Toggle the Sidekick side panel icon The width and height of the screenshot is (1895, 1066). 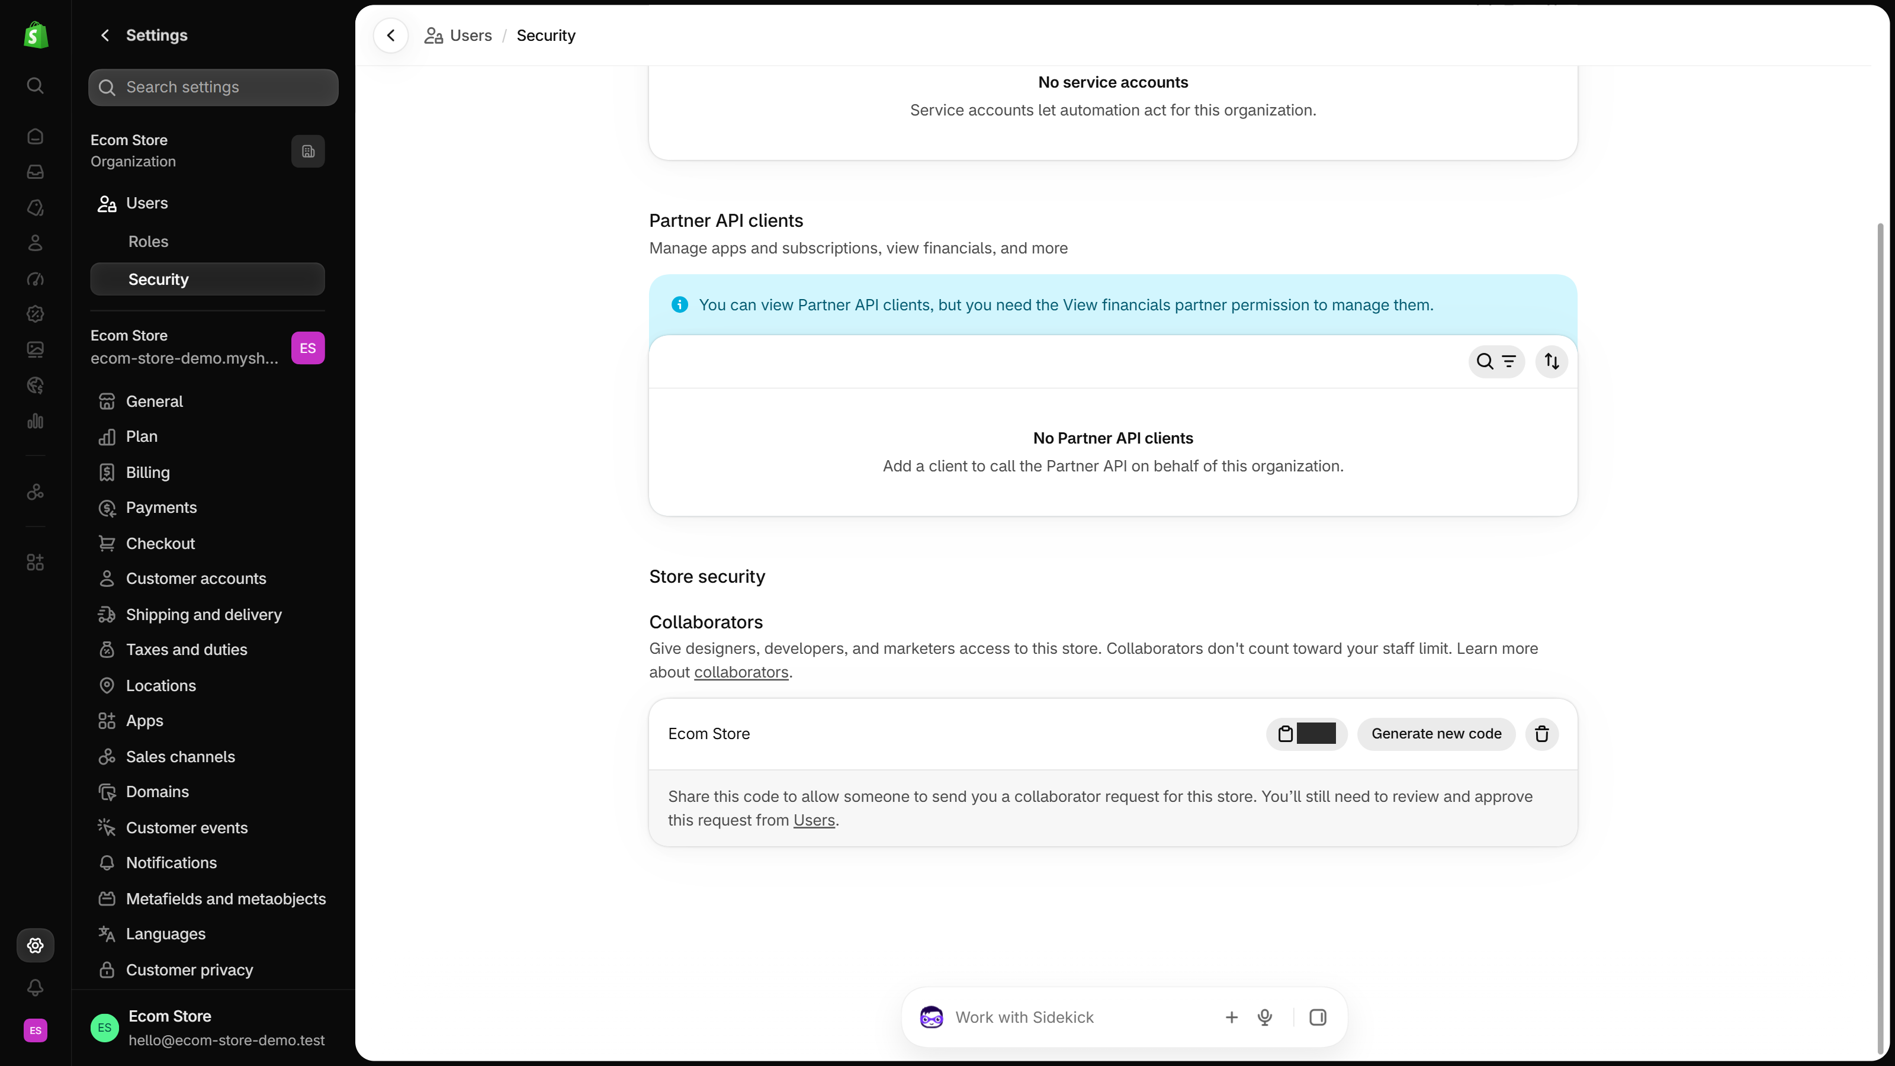(x=1318, y=1017)
